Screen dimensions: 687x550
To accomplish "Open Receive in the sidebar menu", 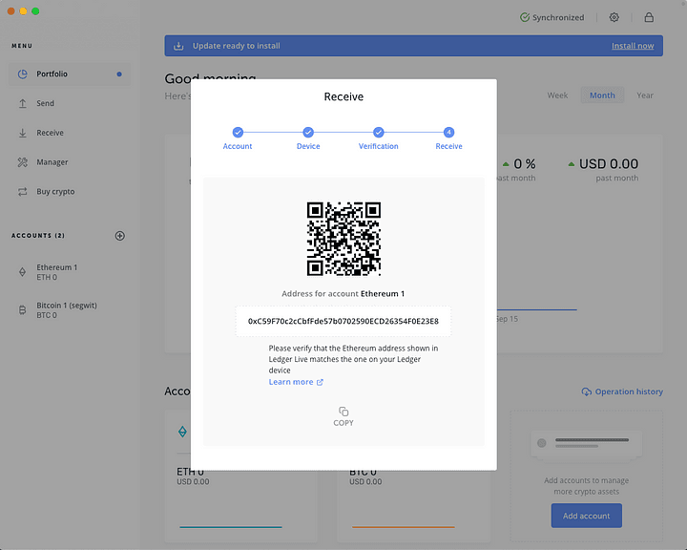I will point(70,133).
